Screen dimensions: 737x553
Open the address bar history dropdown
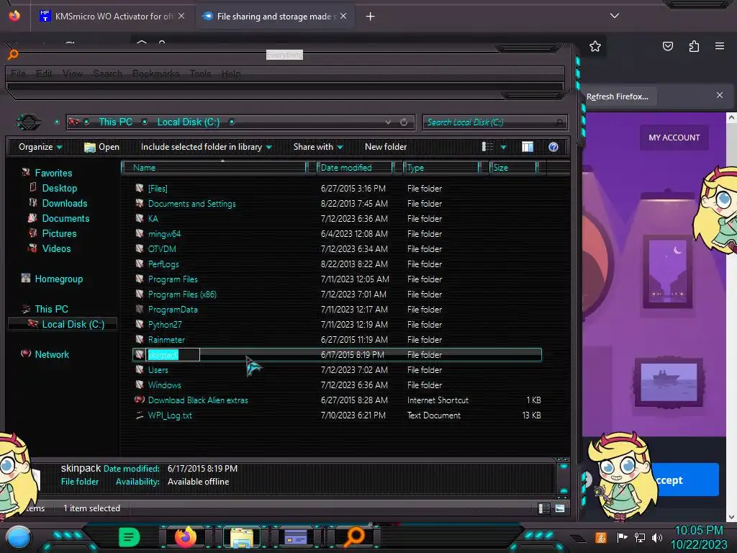pos(388,122)
